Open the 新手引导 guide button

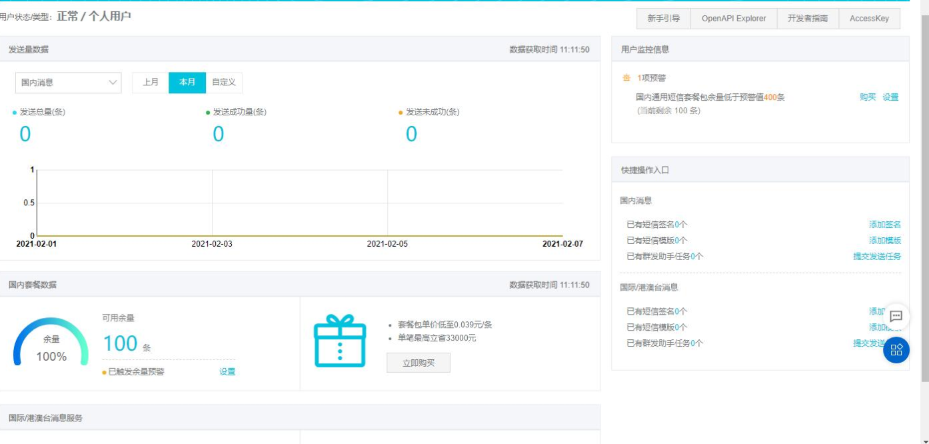click(x=664, y=19)
